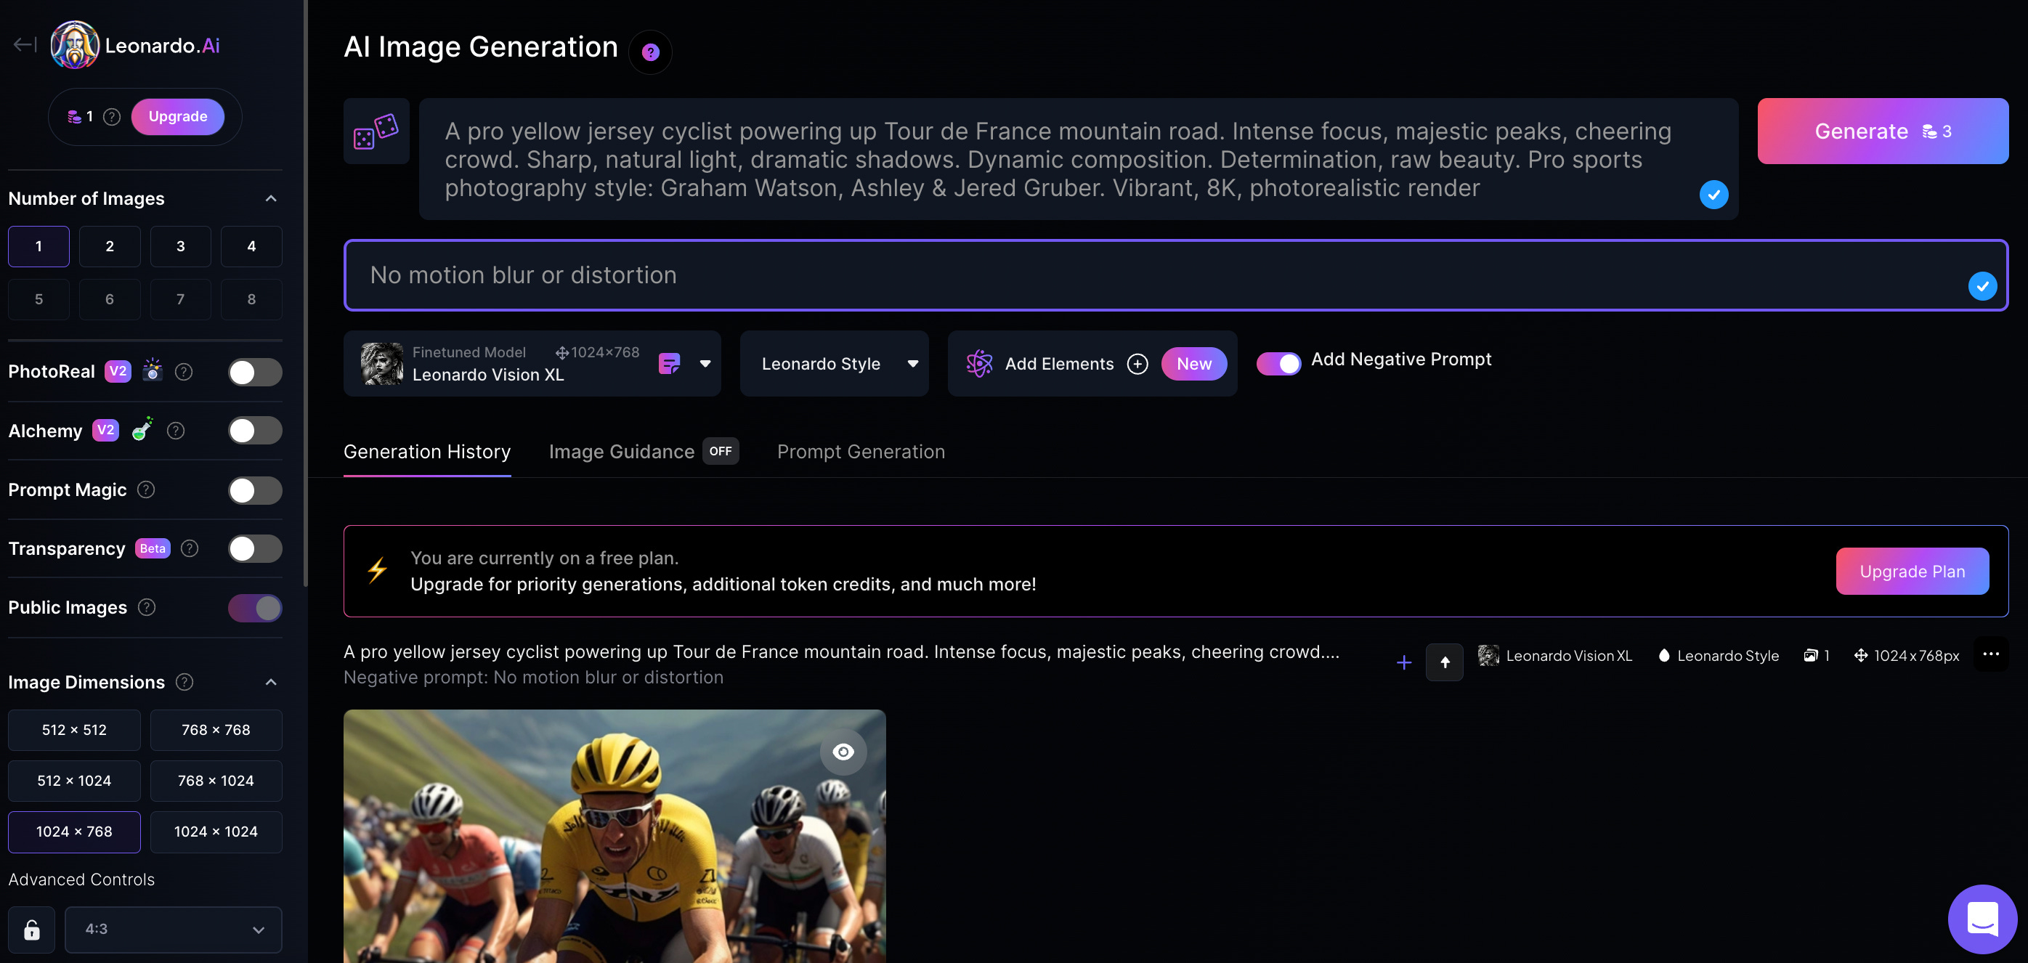Select the 768 × 1024 dimension

[216, 780]
